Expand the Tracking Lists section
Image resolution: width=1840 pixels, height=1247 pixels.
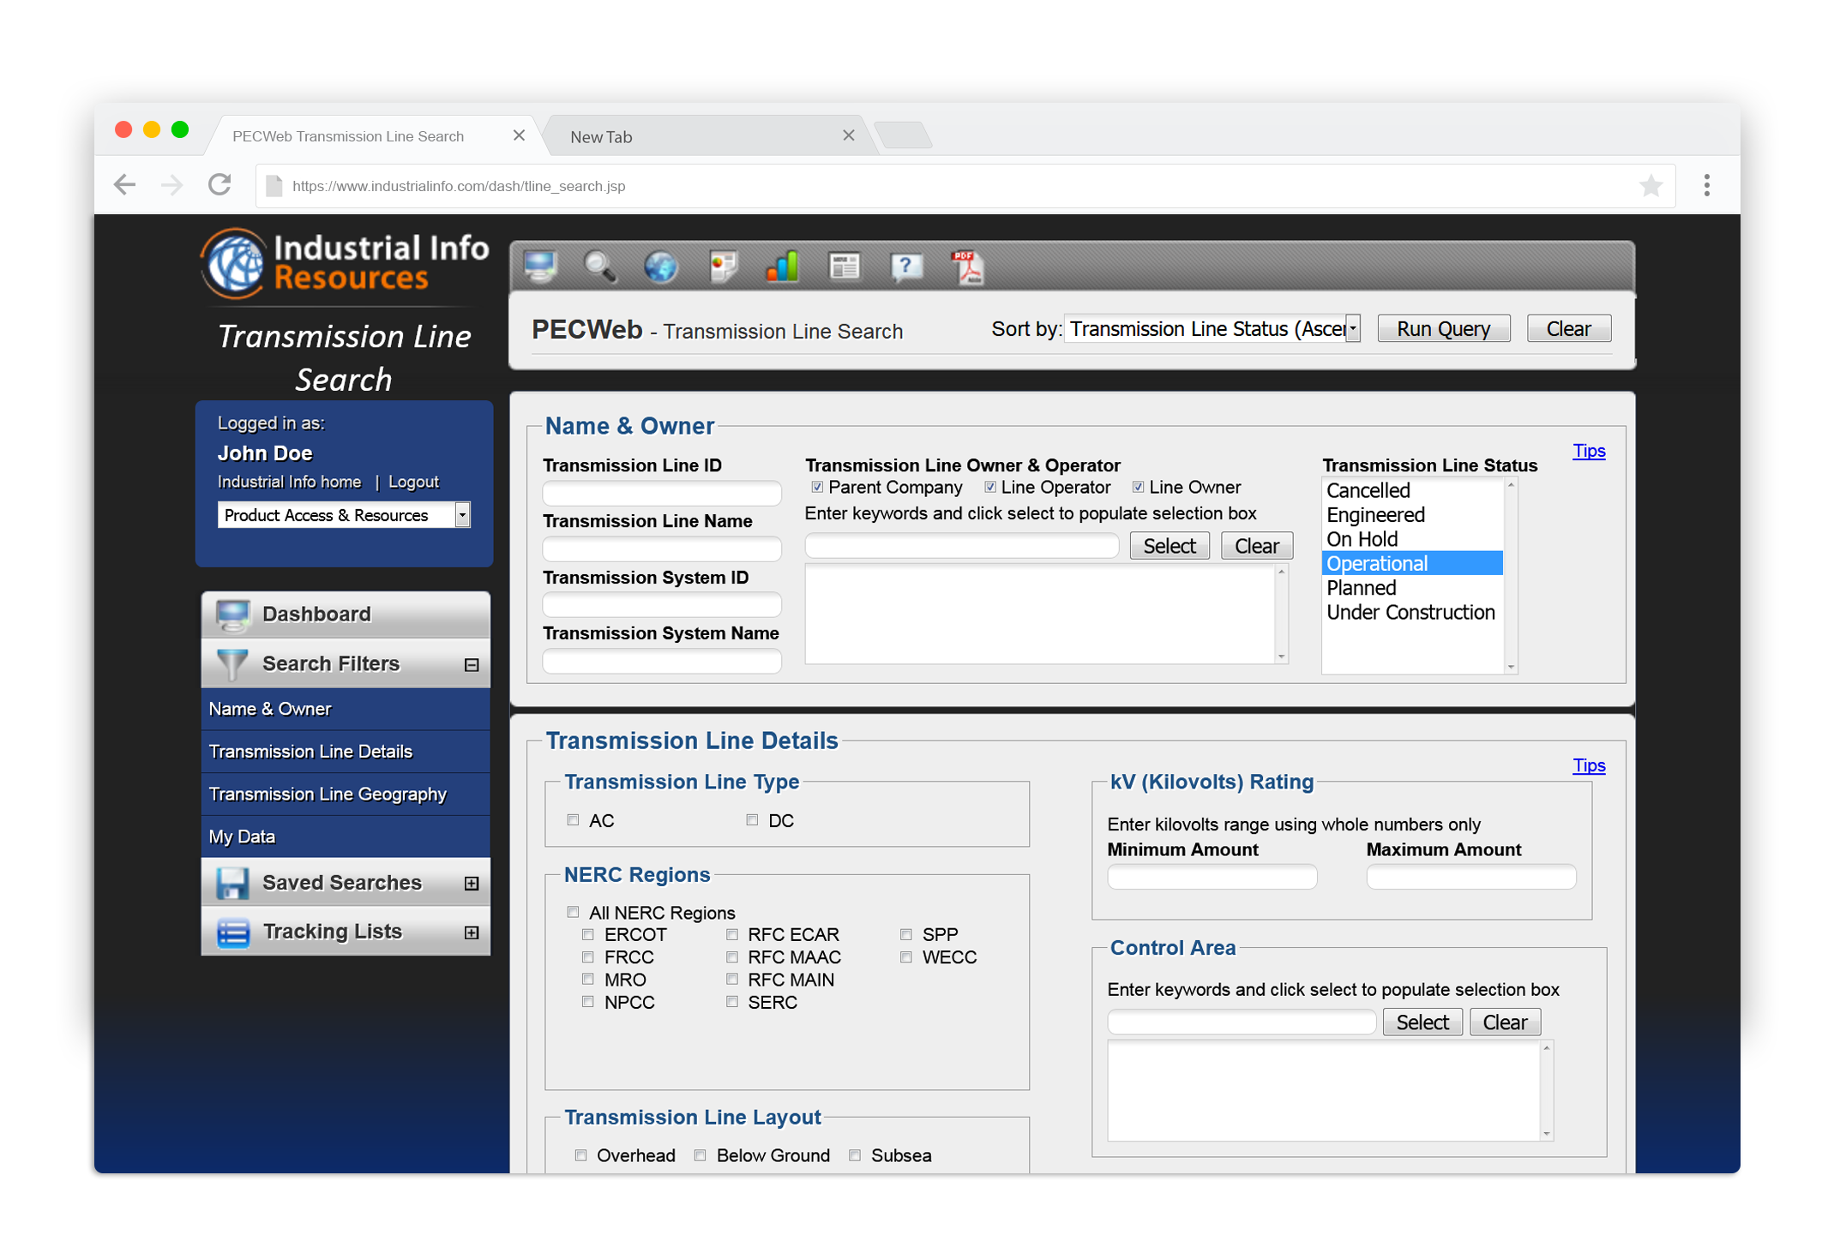472,932
